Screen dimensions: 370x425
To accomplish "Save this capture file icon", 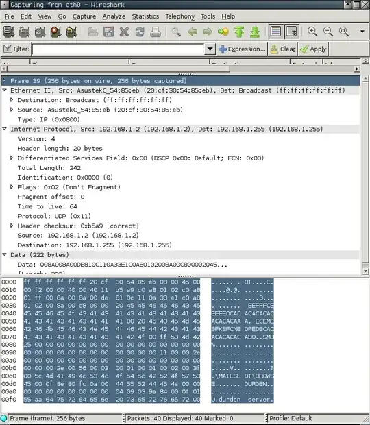I will pos(109,32).
